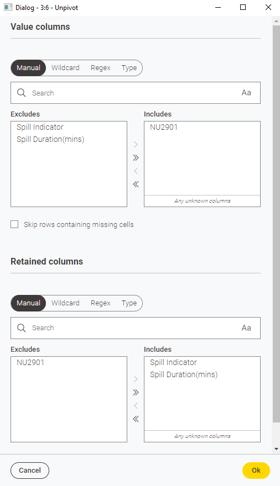Click the Ok button

click(256, 470)
